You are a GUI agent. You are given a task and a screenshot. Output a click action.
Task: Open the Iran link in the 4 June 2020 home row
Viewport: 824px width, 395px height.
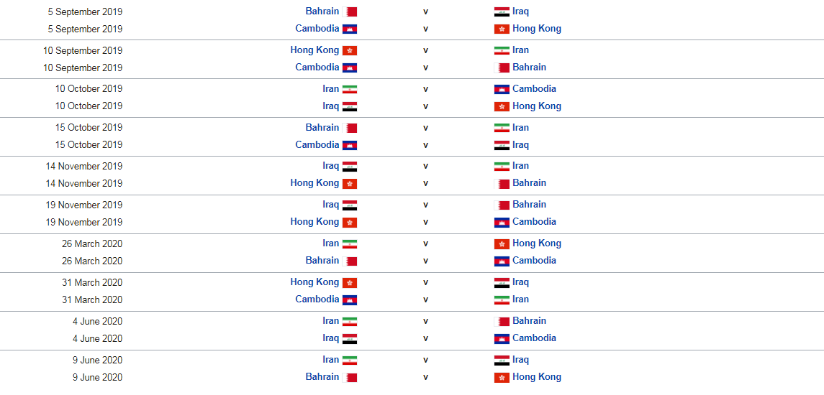[x=330, y=321]
